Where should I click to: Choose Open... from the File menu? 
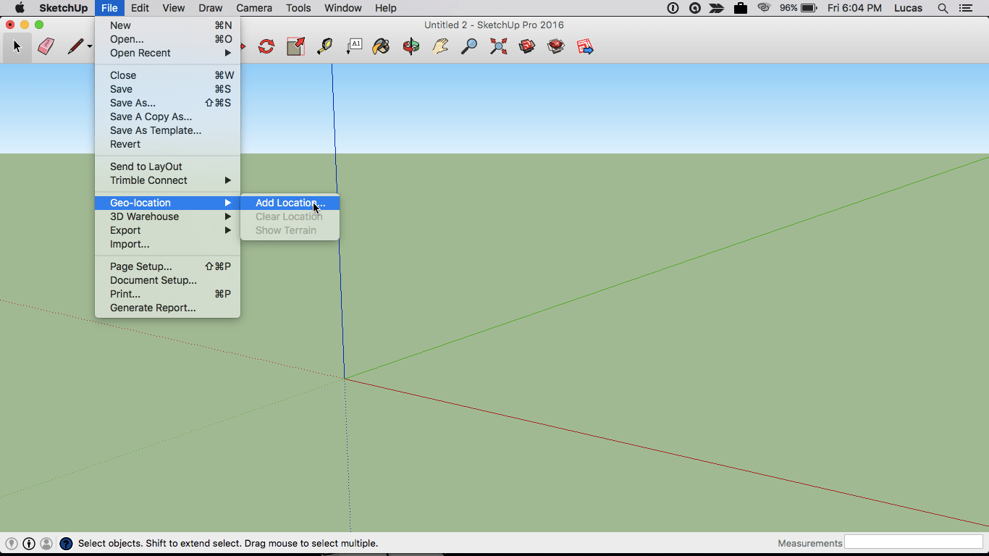coord(167,39)
